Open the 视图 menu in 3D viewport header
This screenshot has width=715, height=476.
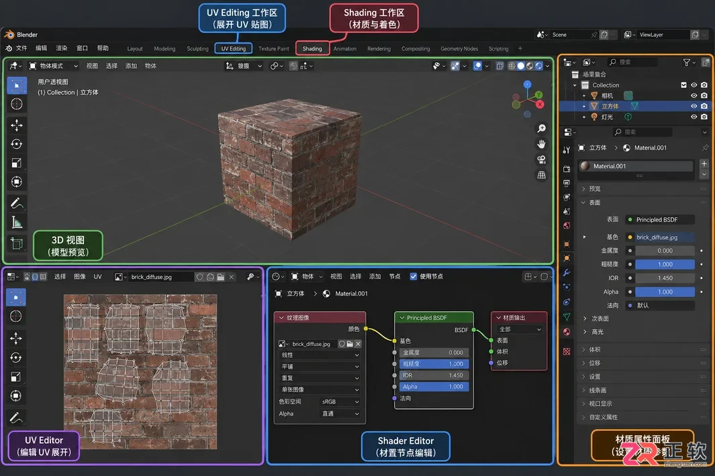[x=92, y=66]
